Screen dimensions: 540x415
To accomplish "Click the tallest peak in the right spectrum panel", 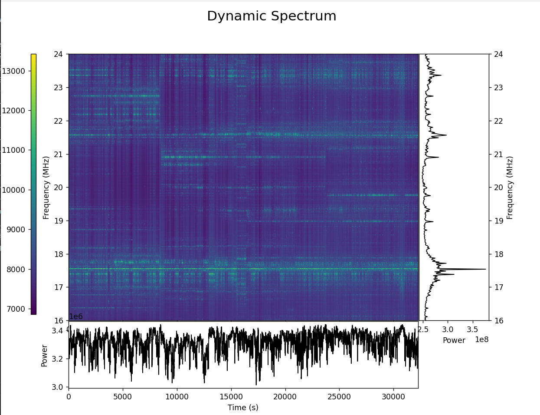I will click(484, 269).
